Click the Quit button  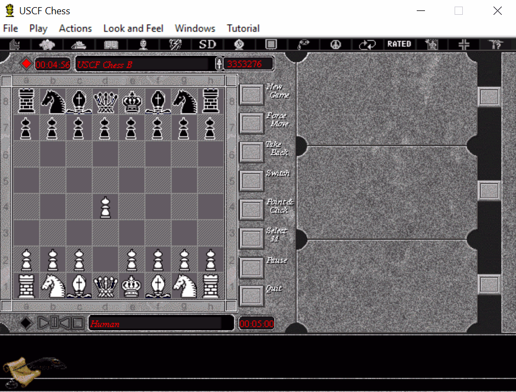click(251, 296)
